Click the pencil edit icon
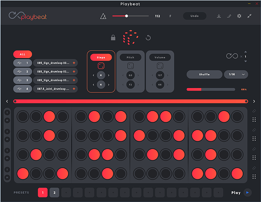Screen dimensions: 261x202 pos(229,16)
